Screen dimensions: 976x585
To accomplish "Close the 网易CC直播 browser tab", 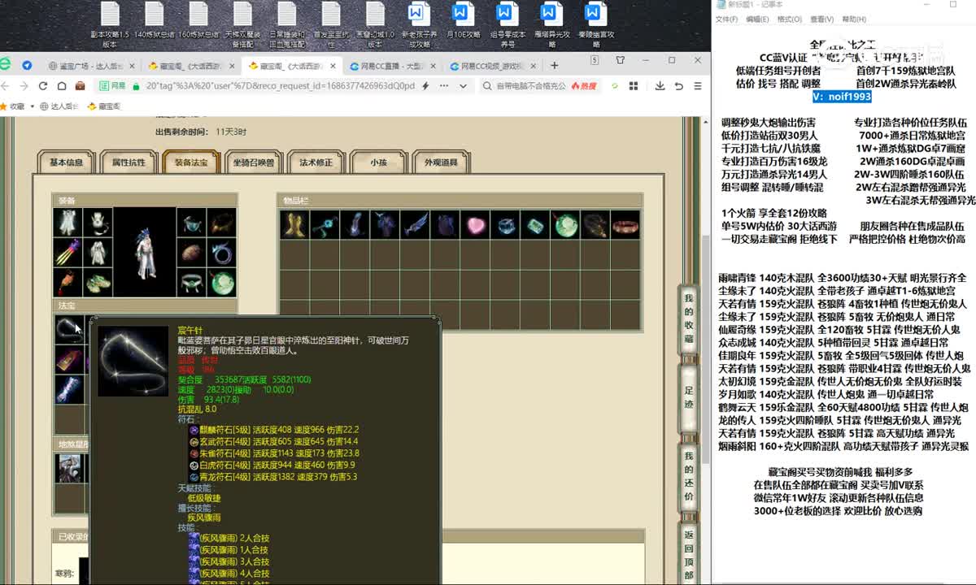I will click(433, 66).
